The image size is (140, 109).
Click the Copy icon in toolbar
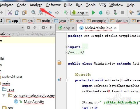[17, 13]
